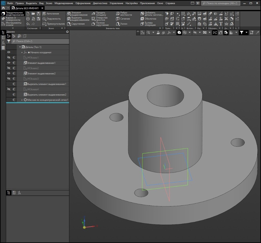Click the tree search field Поиск (Ctrl+/)
This screenshot has height=243, width=261.
40,41
